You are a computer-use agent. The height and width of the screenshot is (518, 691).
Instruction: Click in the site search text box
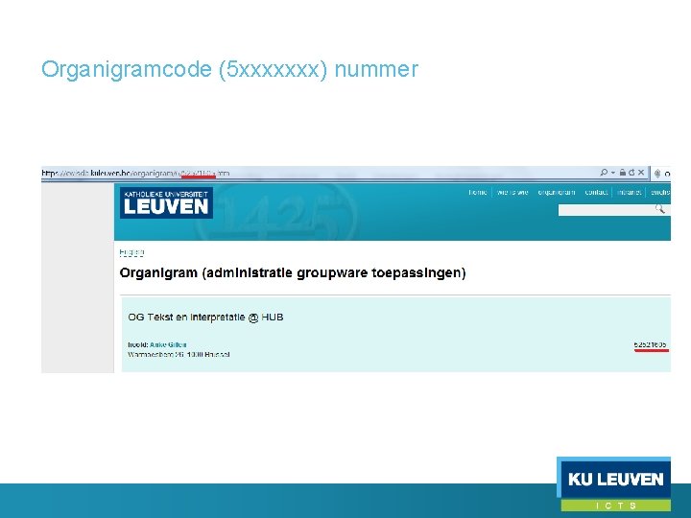pos(606,210)
